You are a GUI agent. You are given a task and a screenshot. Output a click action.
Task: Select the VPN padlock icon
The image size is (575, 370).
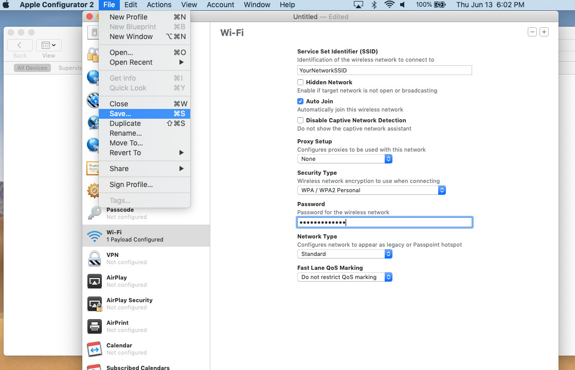(95, 258)
